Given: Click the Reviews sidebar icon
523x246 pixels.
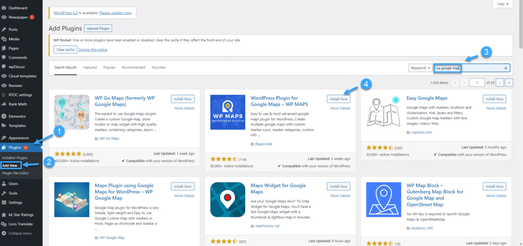Looking at the screenshot, I should click(x=4, y=85).
